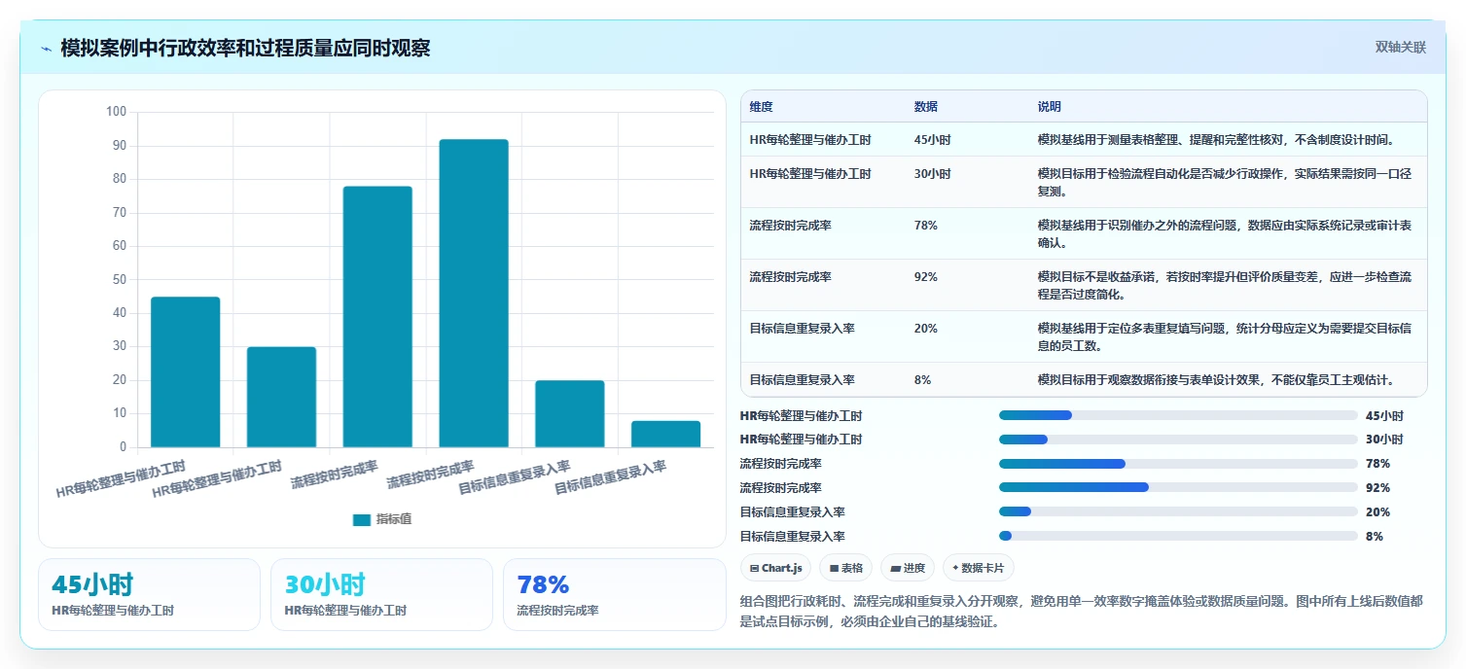Click the footer note starting 组合图把行政耗时
This screenshot has width=1466, height=669.
pos(1081,612)
